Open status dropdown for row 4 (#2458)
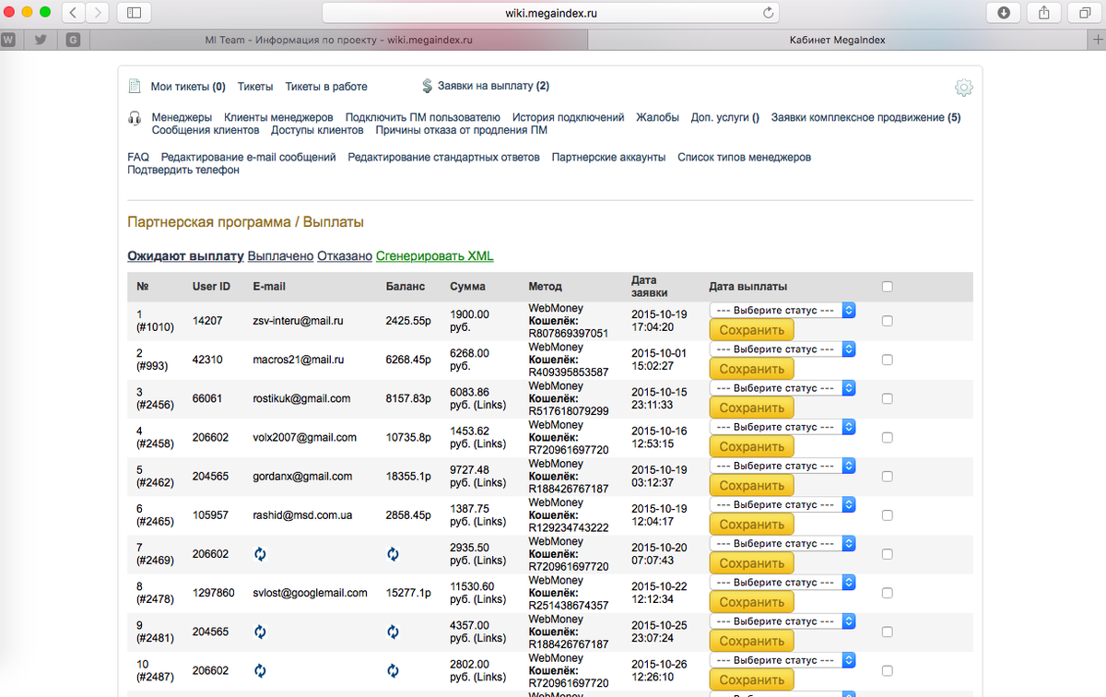 (x=782, y=427)
